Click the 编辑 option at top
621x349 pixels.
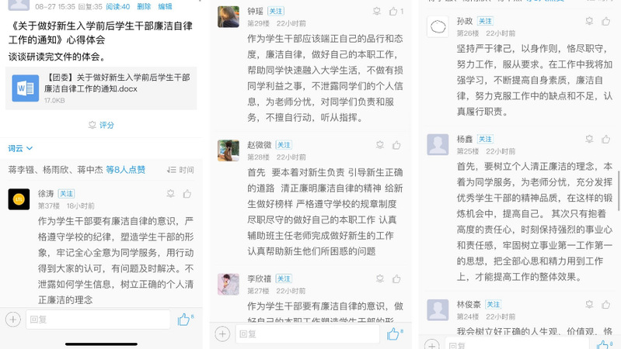point(165,6)
